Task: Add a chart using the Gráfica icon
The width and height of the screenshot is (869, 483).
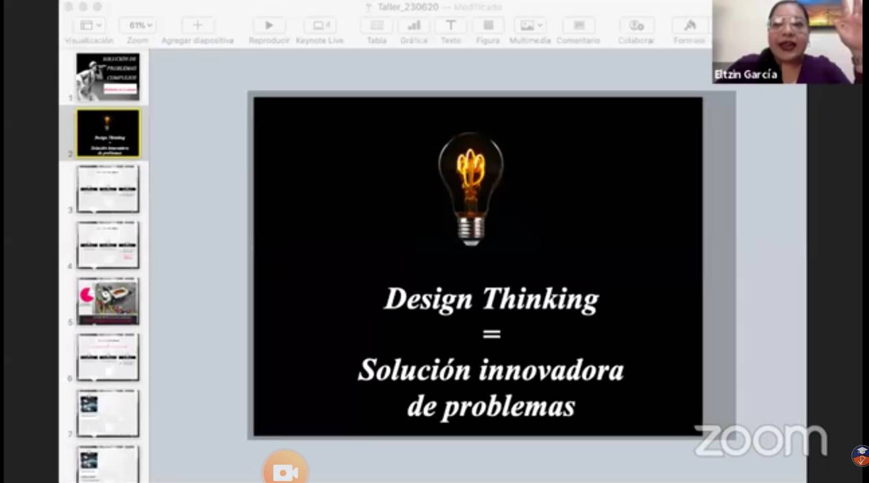Action: point(414,26)
